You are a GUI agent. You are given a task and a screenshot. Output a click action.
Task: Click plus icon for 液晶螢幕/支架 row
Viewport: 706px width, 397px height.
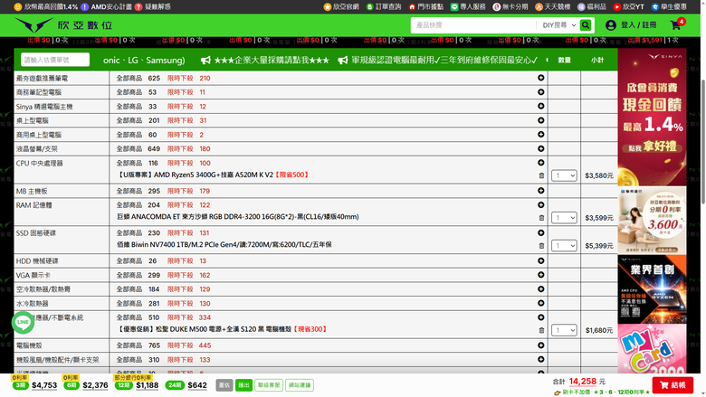(540, 148)
